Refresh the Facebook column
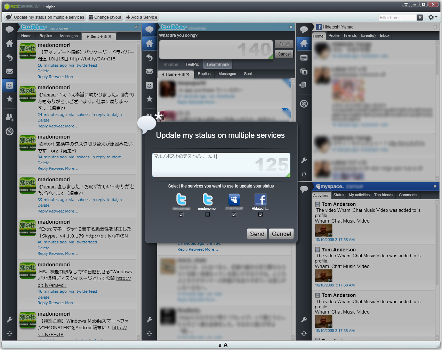442x350 pixels. (304, 174)
